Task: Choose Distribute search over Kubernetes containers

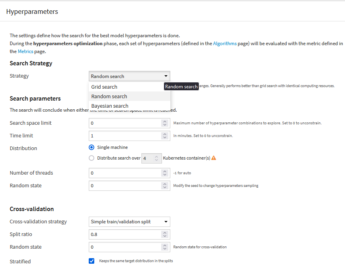Action: [91, 158]
